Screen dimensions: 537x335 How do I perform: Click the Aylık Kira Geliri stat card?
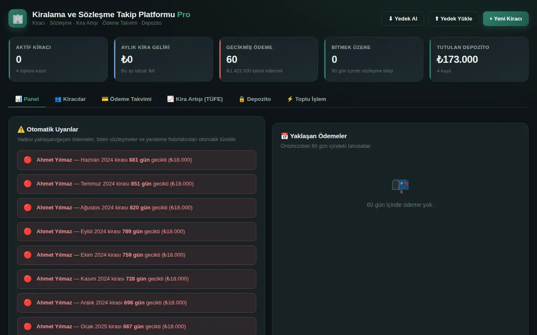(163, 59)
